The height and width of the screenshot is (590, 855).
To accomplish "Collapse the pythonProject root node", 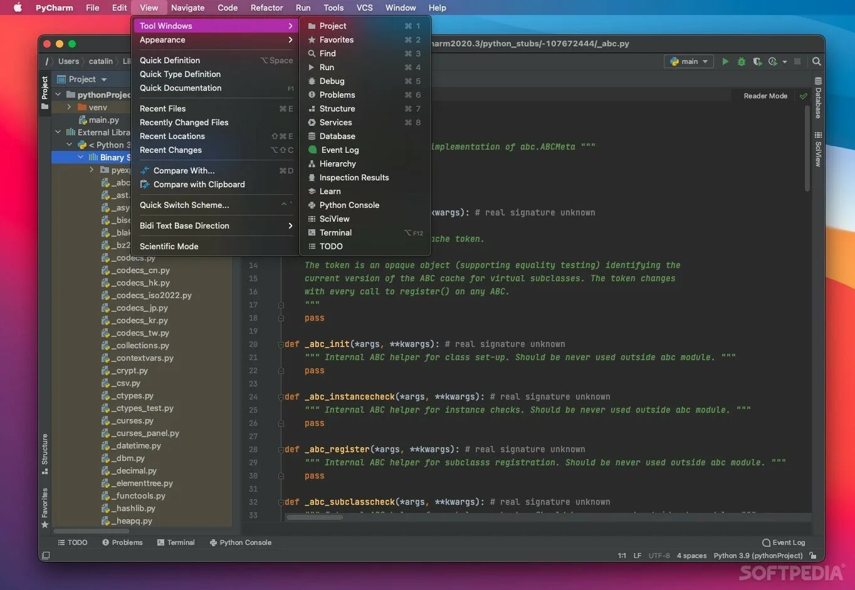I will [x=58, y=95].
